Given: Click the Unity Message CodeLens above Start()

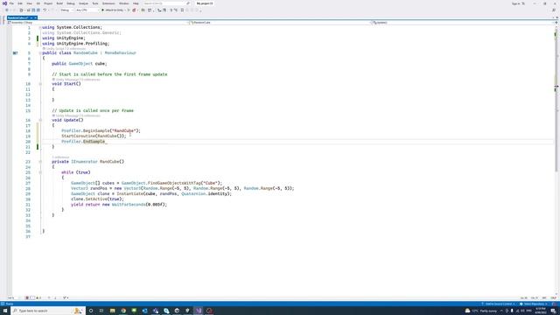Looking at the screenshot, I should 76,80.
